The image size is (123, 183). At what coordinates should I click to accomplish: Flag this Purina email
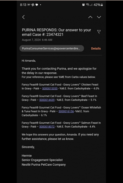(99, 32)
